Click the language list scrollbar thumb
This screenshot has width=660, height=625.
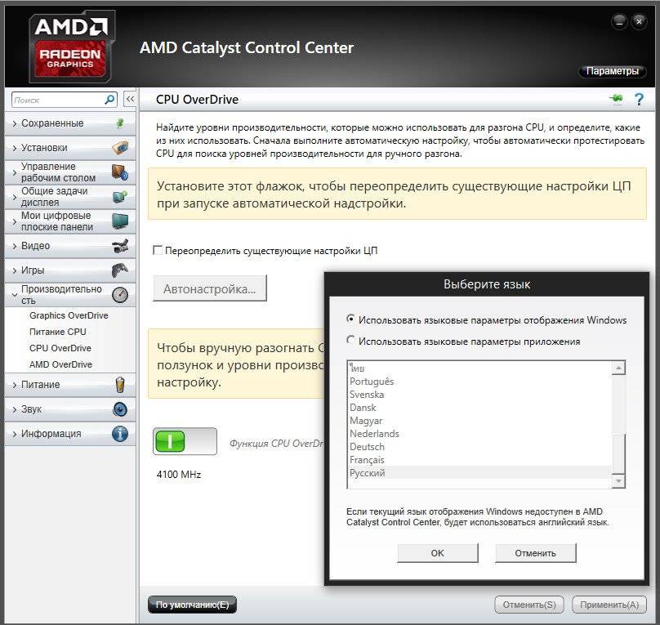[619, 453]
